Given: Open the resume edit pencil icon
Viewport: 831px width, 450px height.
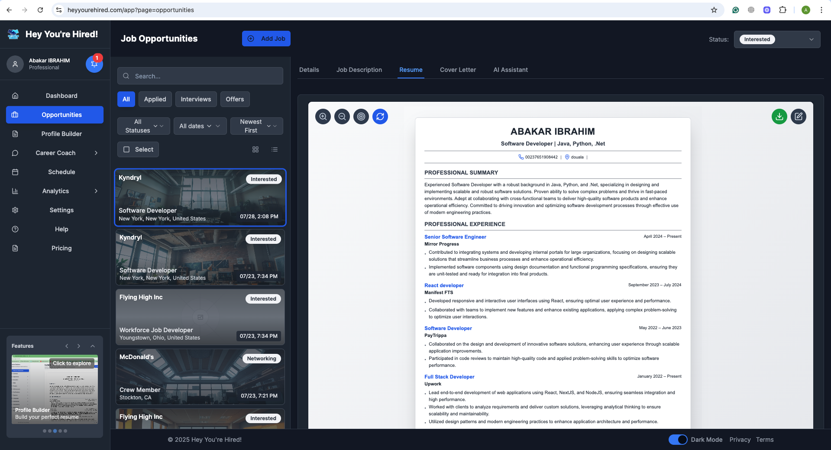Looking at the screenshot, I should (x=799, y=117).
